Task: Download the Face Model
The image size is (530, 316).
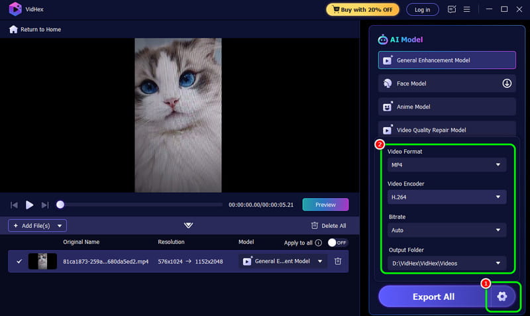Action: pyautogui.click(x=507, y=83)
